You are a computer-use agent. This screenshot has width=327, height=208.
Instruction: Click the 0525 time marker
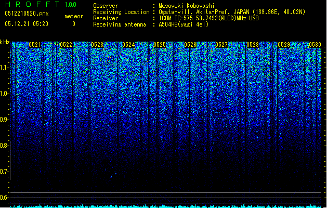click(160, 45)
